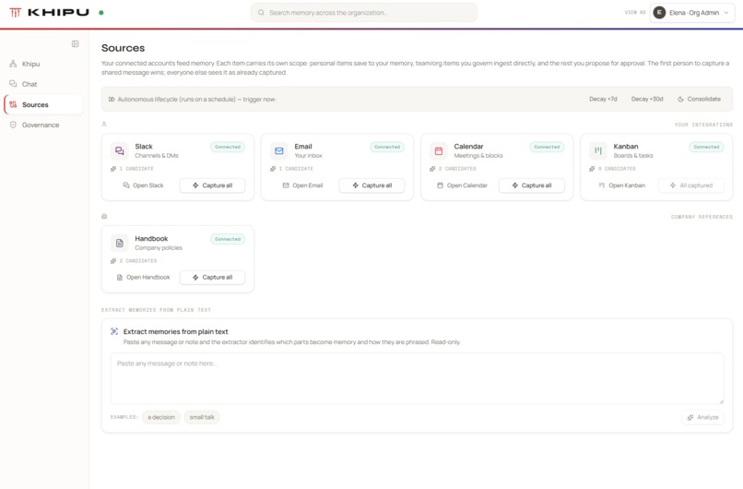The height and width of the screenshot is (489, 743).
Task: Click the Email envelope icon
Action: pyautogui.click(x=279, y=150)
